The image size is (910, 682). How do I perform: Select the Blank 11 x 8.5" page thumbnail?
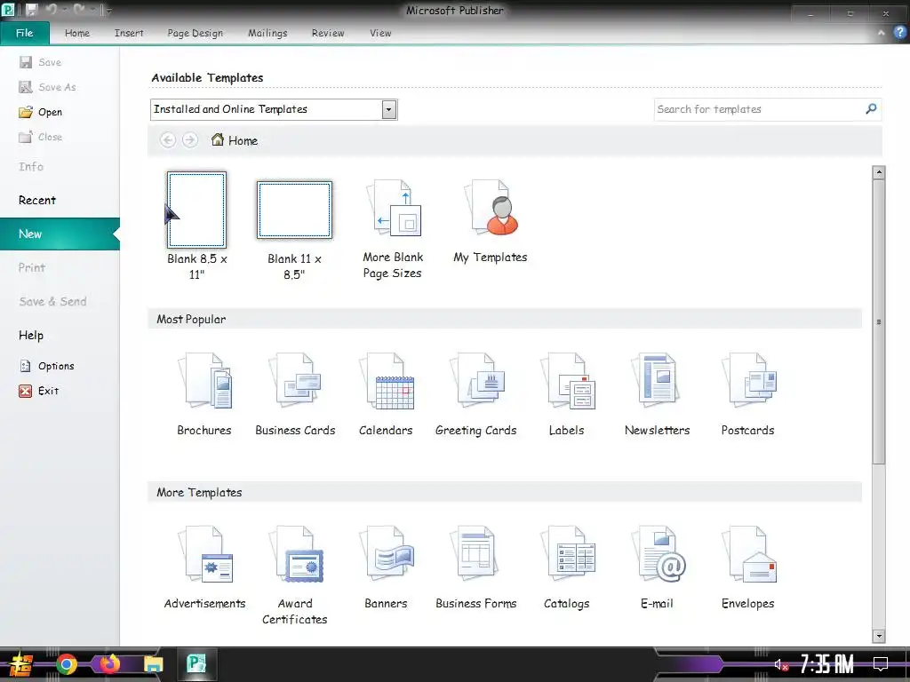point(295,210)
